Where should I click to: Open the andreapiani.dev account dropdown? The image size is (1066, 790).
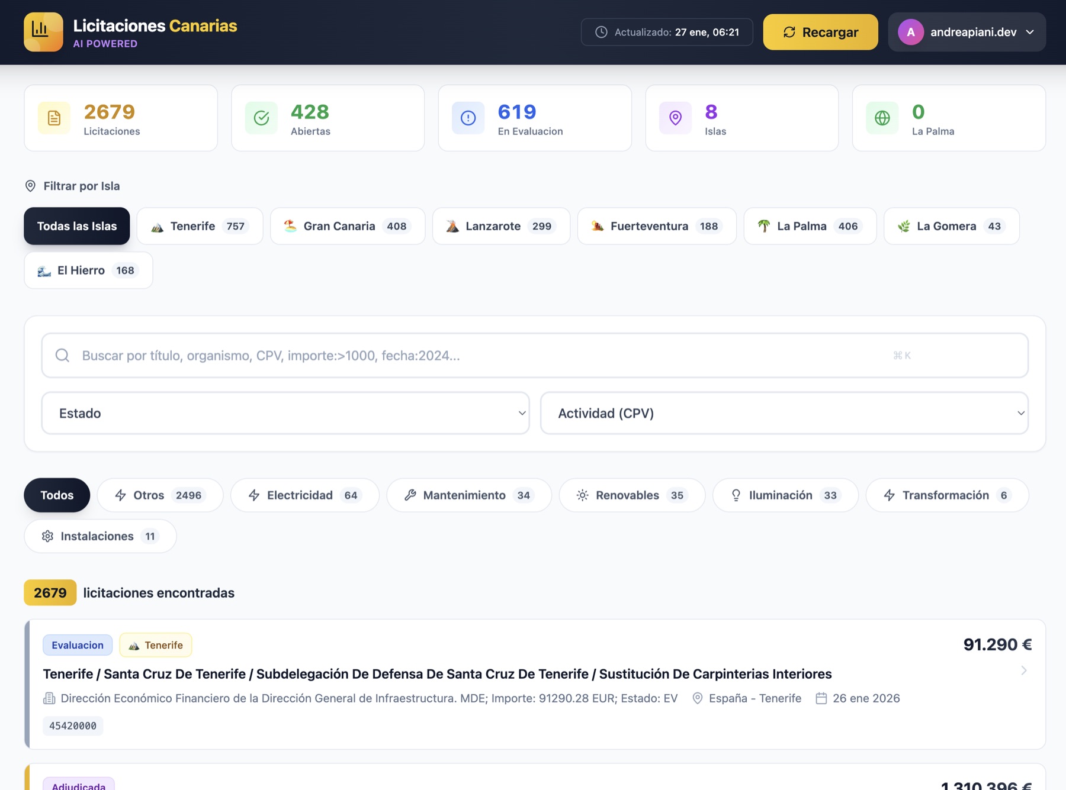[x=967, y=32]
